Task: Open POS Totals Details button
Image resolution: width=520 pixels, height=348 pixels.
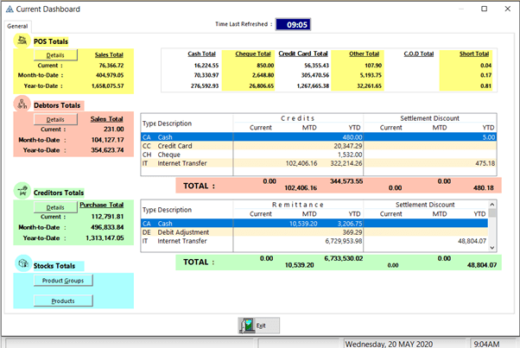Action: click(55, 55)
